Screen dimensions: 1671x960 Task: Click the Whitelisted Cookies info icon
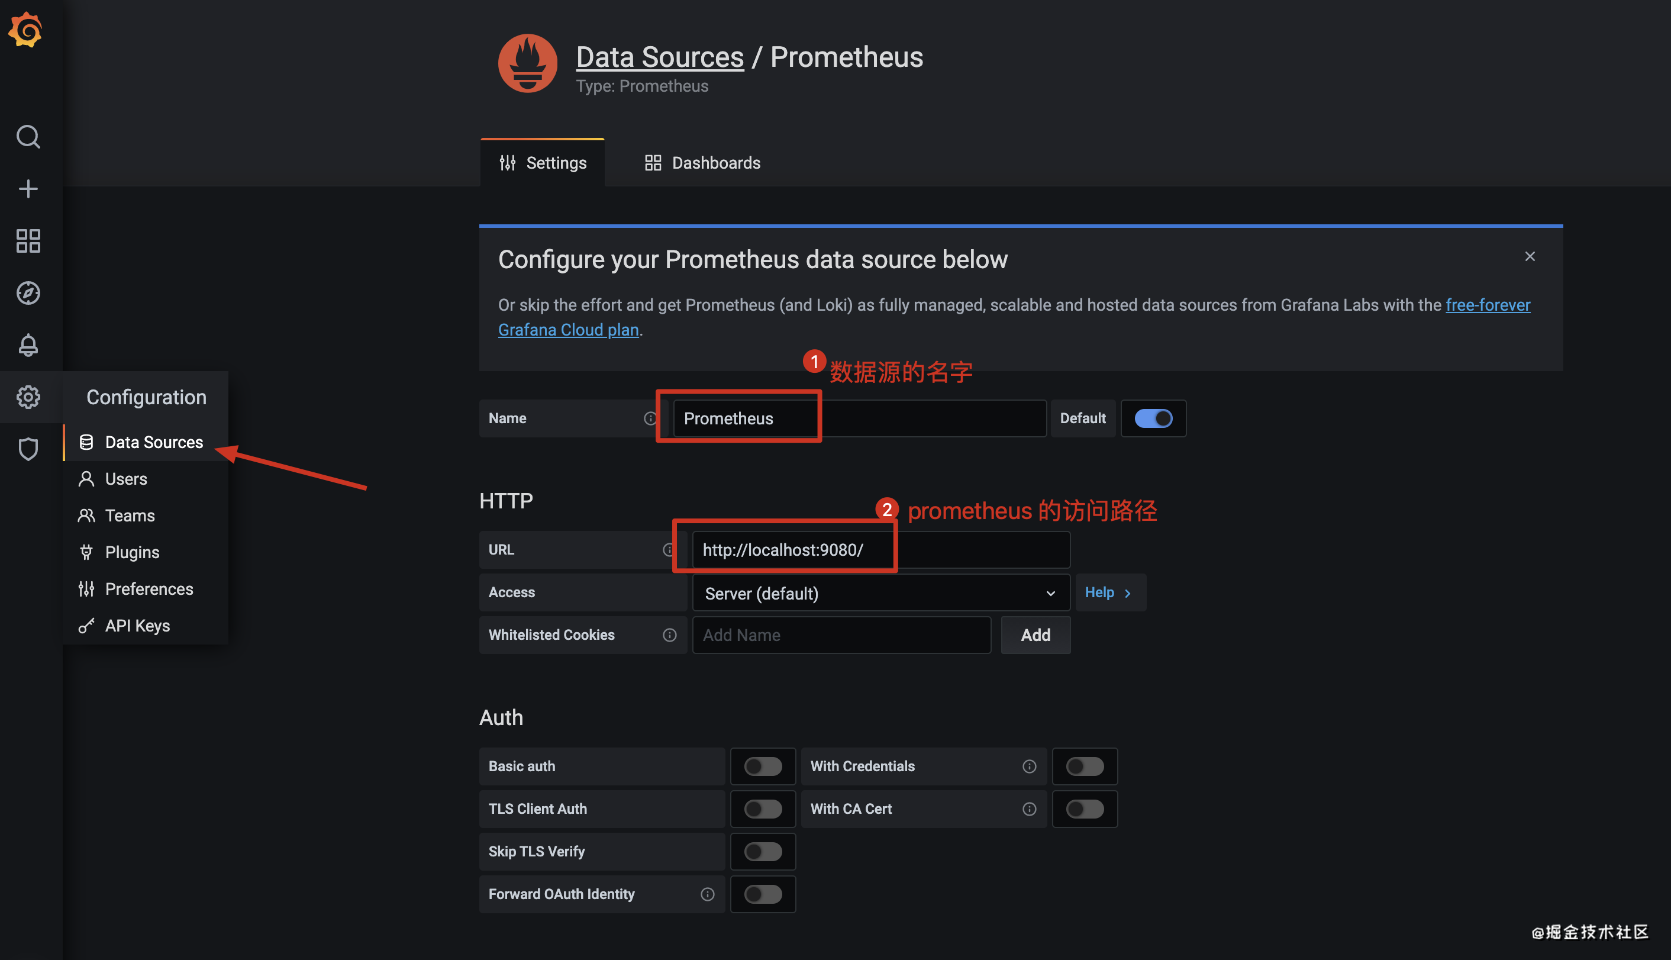tap(670, 635)
